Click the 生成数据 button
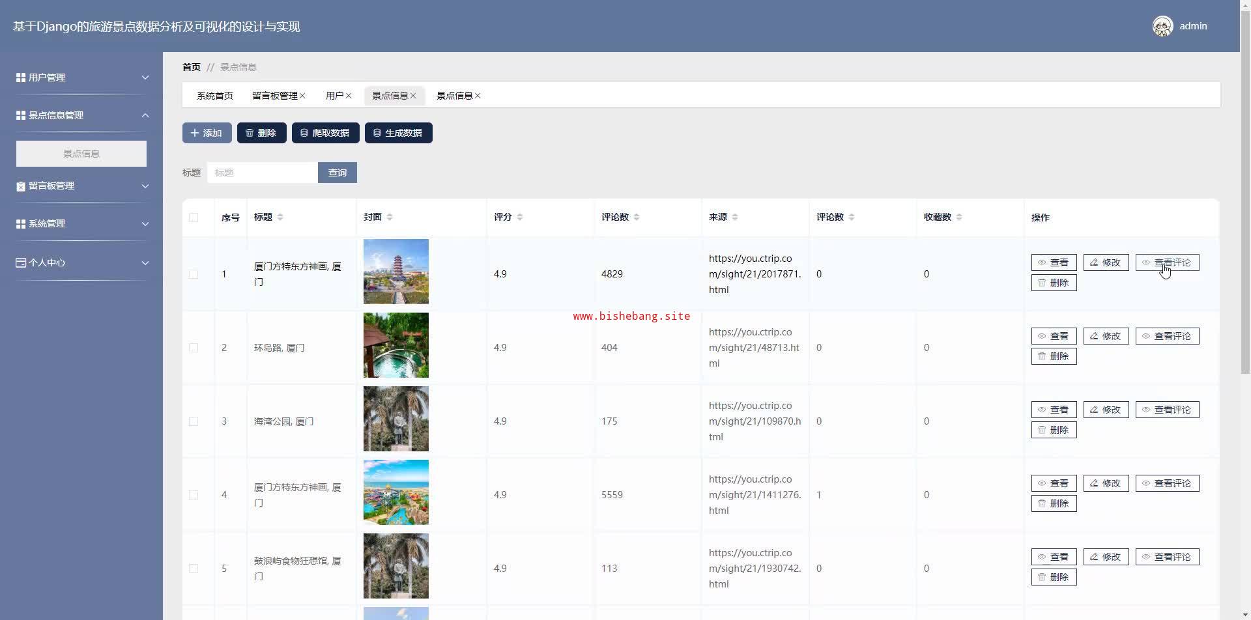The width and height of the screenshot is (1251, 620). tap(398, 133)
